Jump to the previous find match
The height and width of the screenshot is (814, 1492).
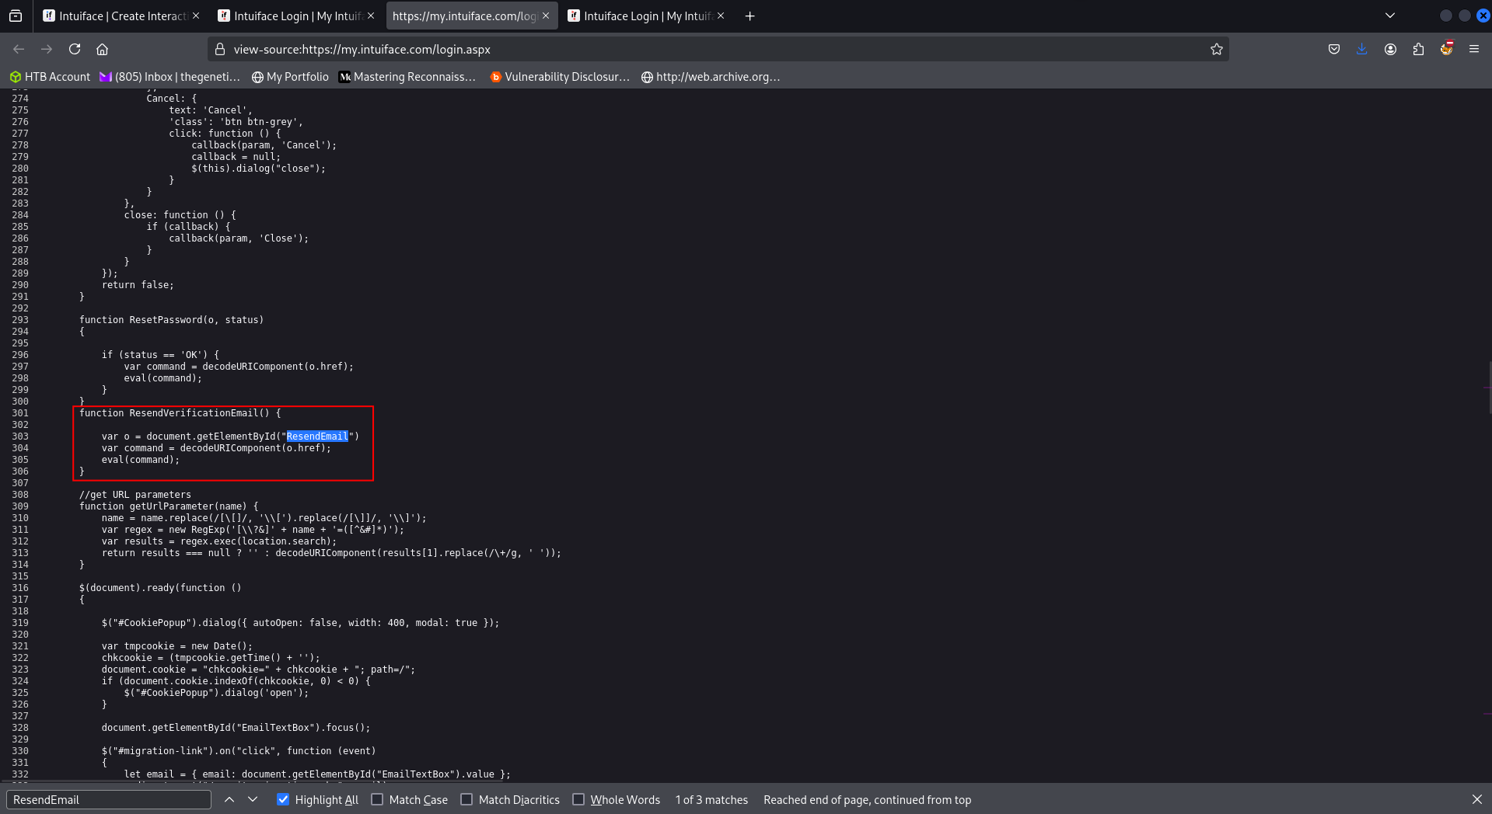pos(229,799)
